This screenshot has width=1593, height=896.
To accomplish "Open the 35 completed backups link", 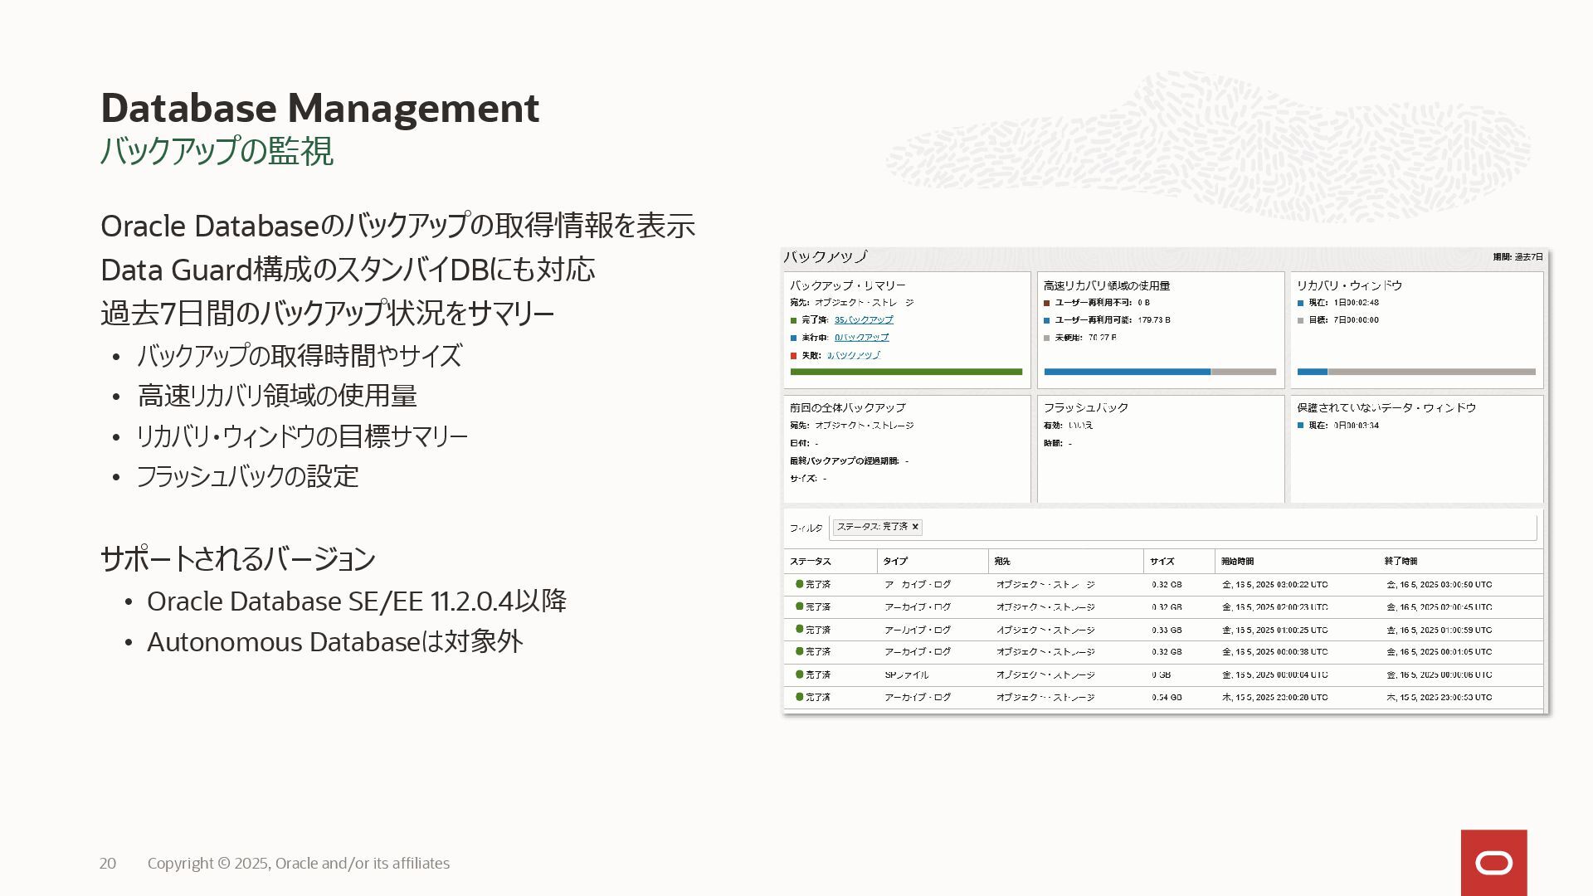I will click(x=864, y=319).
